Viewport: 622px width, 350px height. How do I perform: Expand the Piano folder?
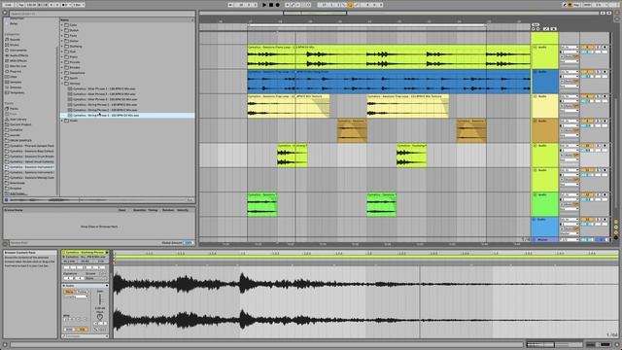62,56
